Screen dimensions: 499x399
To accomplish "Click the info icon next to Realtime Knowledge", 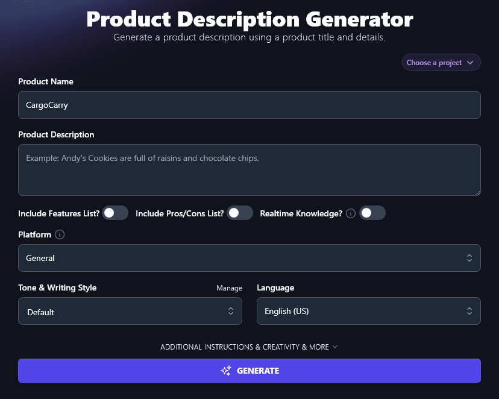I will (350, 213).
